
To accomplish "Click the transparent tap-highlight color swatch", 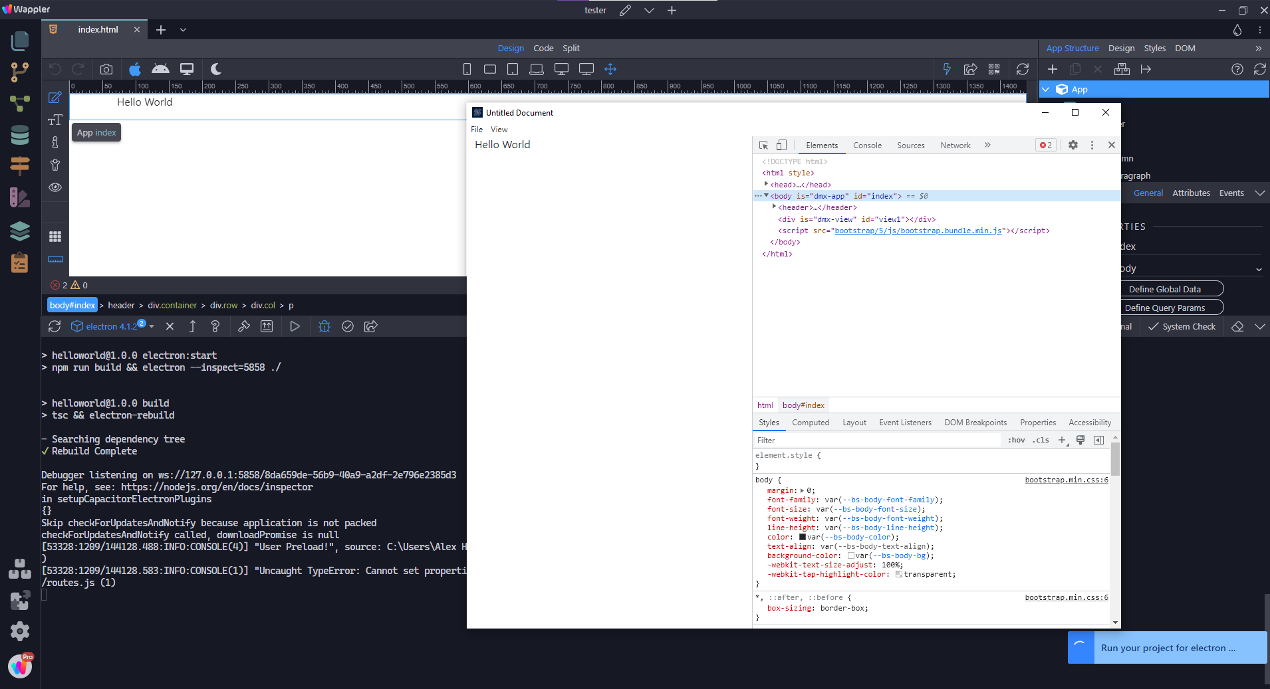I will pyautogui.click(x=899, y=574).
